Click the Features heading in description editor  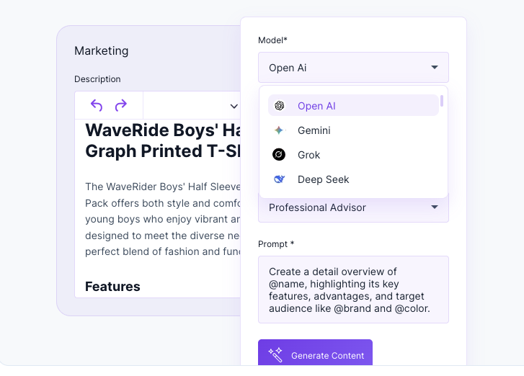click(x=112, y=287)
